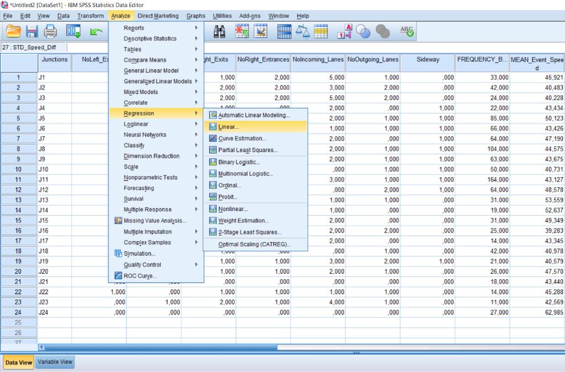
Task: Click the Split File toolbar icon
Action: pos(284,31)
